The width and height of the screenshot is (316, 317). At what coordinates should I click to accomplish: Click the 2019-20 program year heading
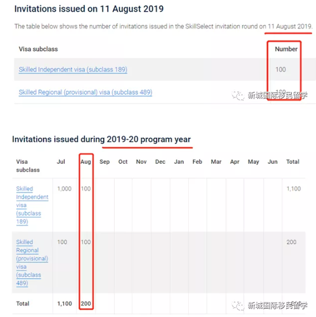101,139
